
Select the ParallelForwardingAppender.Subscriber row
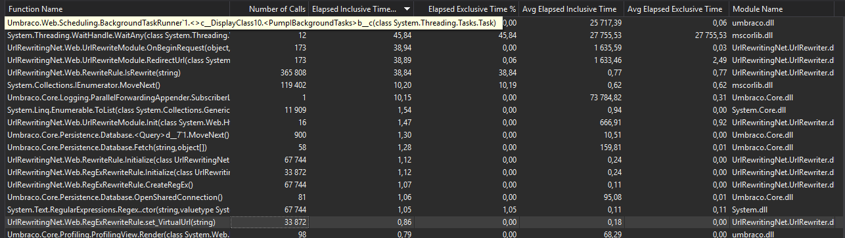coord(422,97)
